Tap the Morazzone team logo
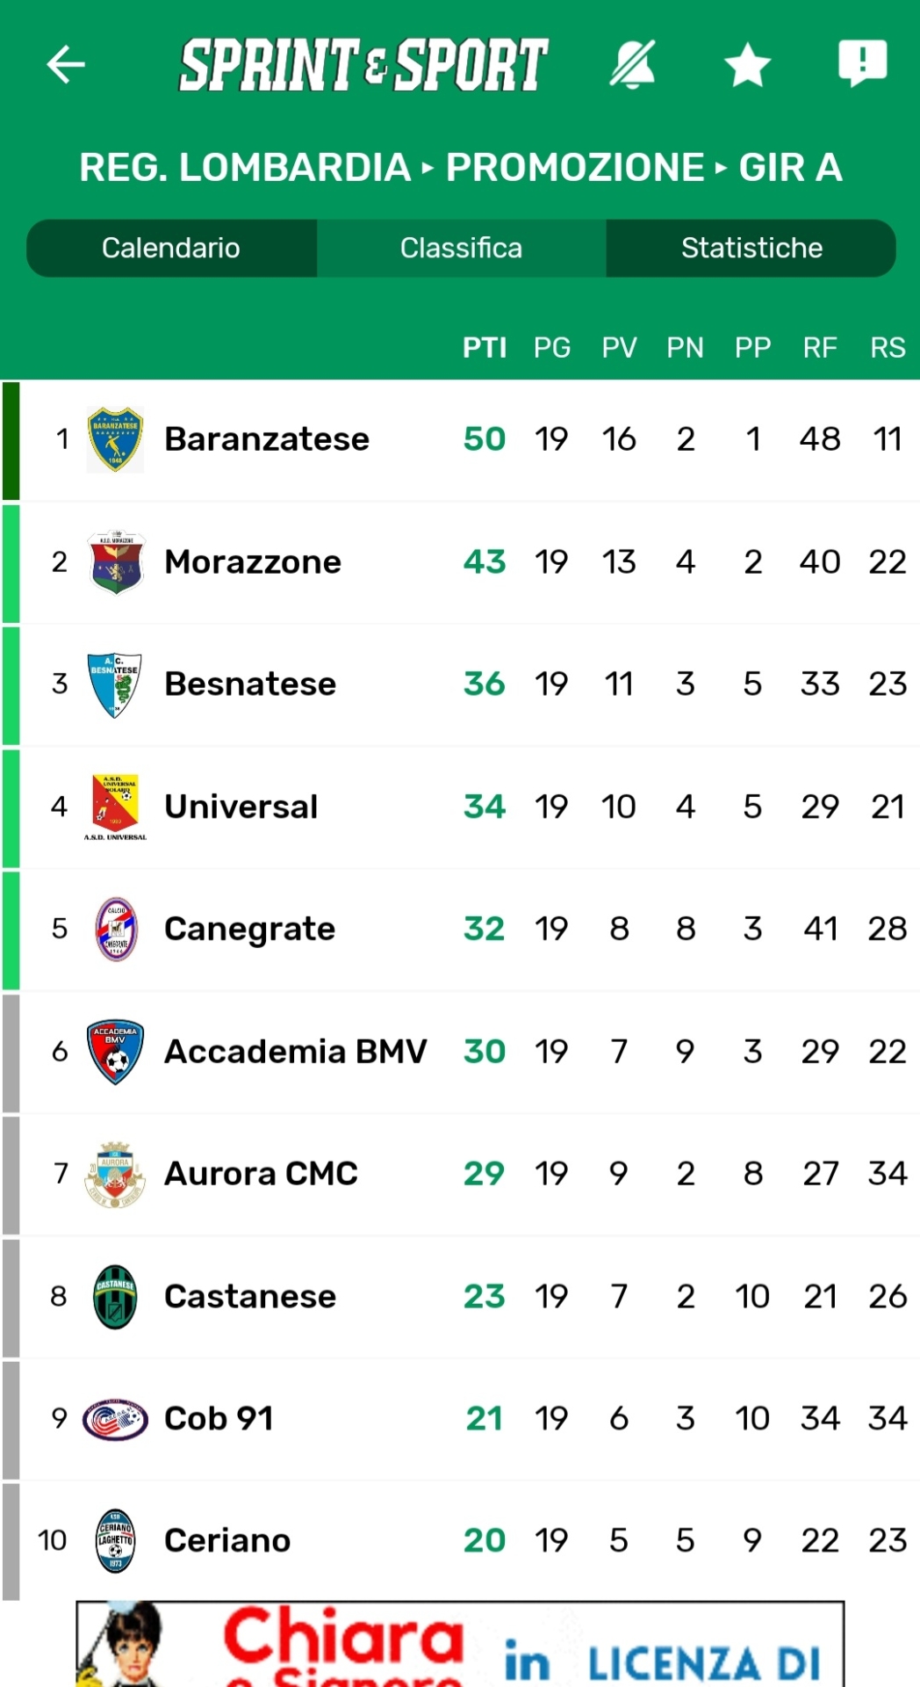This screenshot has height=1687, width=920. 115,562
